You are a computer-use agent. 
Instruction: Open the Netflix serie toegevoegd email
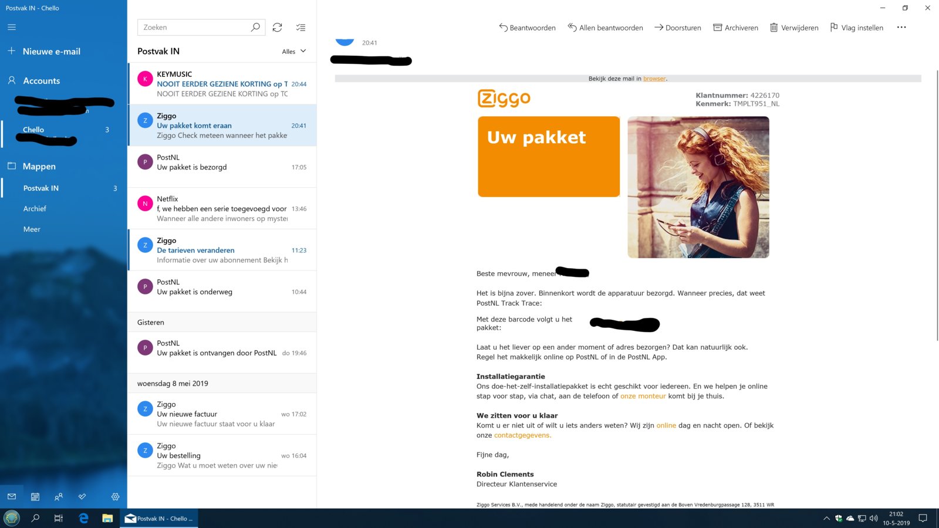222,208
